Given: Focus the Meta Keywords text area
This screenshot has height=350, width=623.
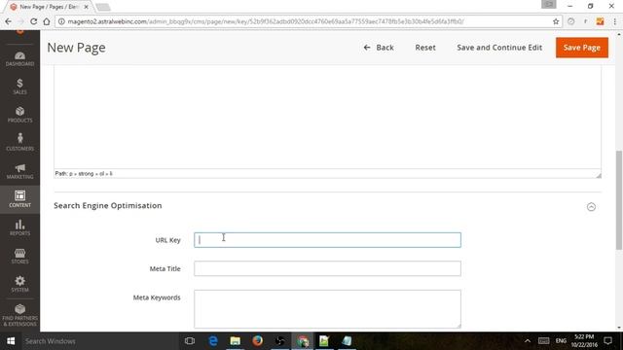Looking at the screenshot, I should click(x=327, y=309).
